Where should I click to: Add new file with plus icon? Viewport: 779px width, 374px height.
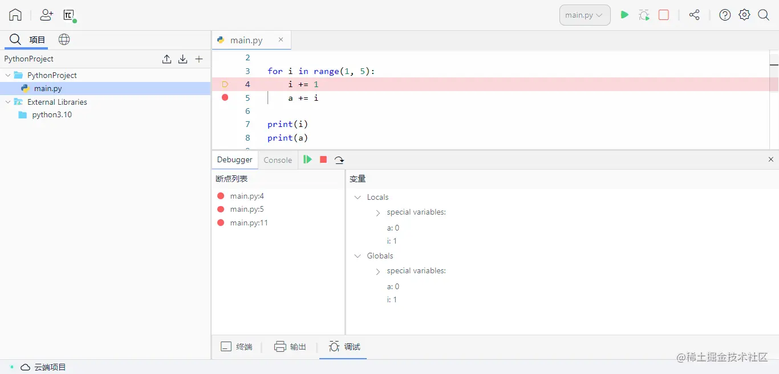[199, 59]
